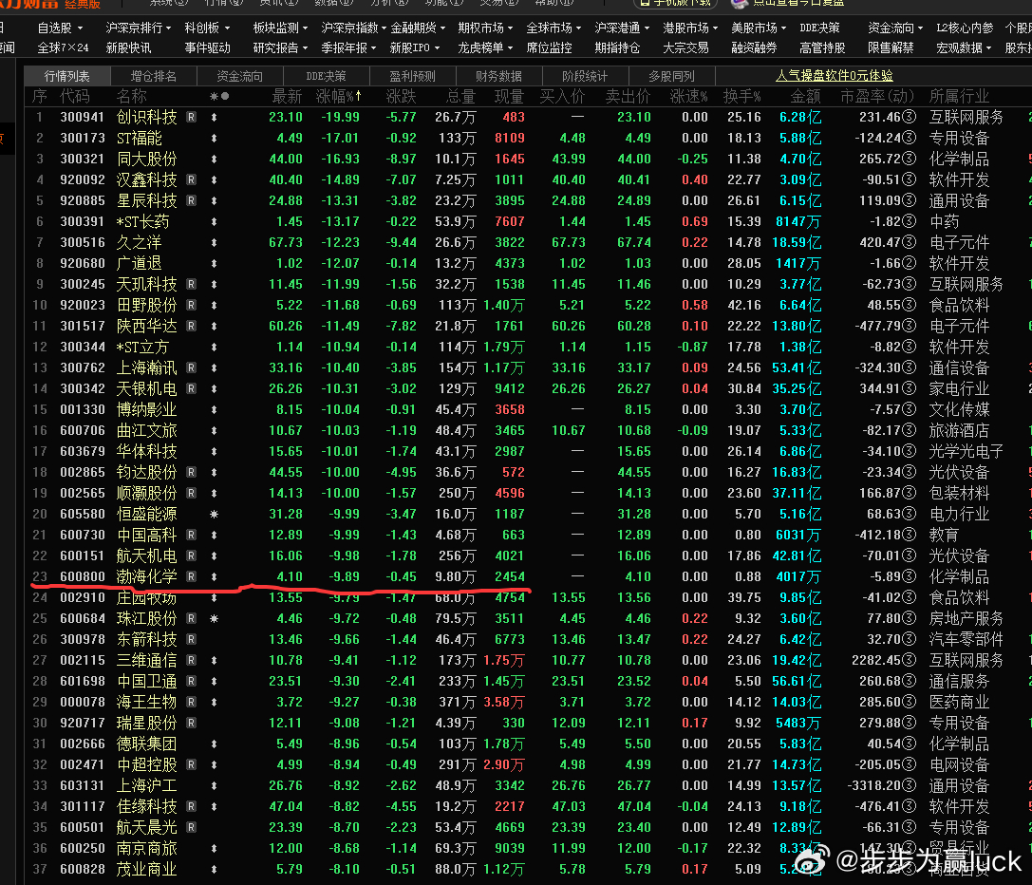Viewport: 1032px width, 885px height.
Task: Open 高管持股 from the toolbar
Action: pyautogui.click(x=823, y=48)
